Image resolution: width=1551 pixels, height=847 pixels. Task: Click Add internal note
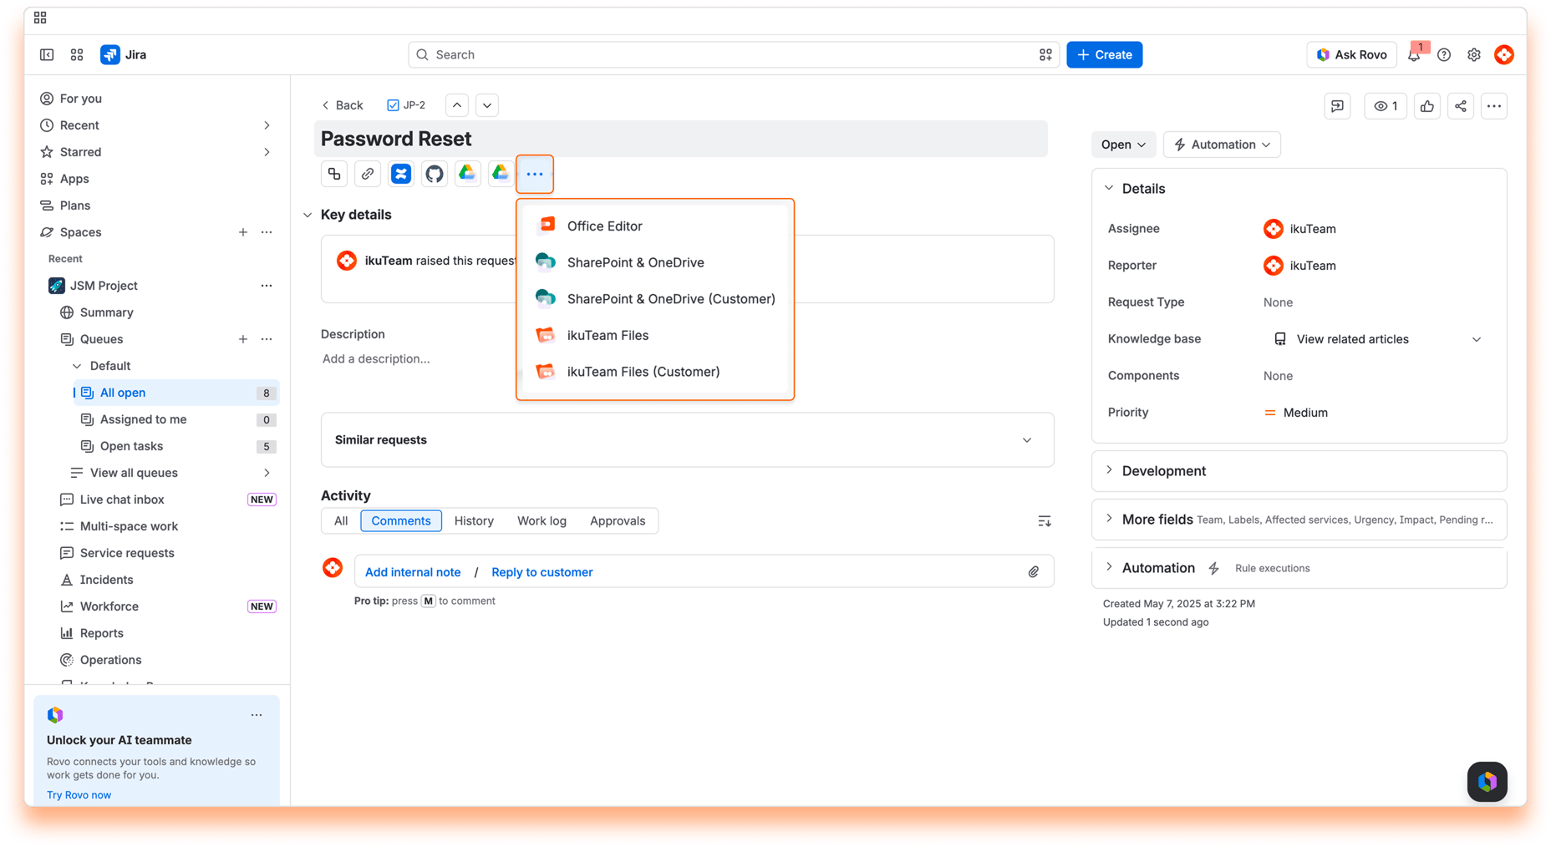413,572
